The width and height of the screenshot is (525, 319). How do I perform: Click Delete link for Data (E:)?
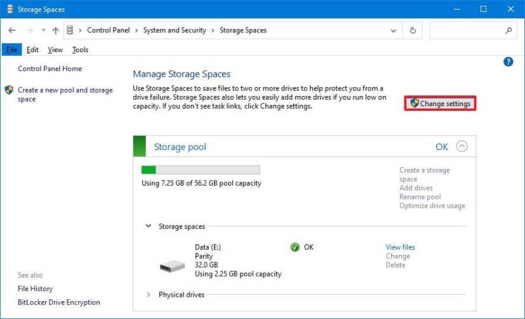tap(395, 265)
